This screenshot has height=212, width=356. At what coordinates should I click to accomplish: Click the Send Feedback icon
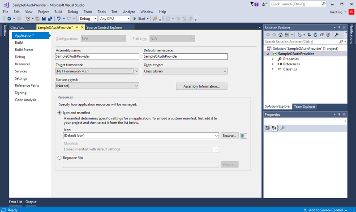[264, 4]
